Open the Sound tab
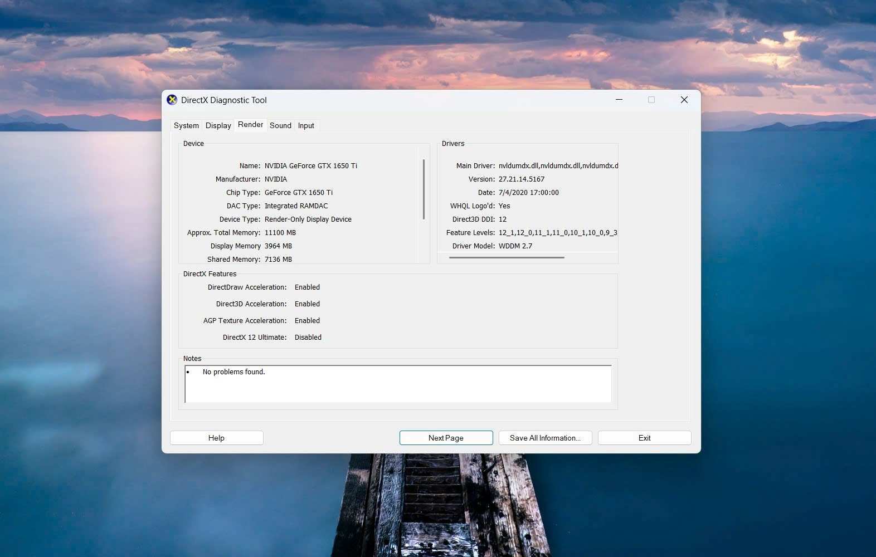Screen dimensions: 876x557 click(280, 126)
